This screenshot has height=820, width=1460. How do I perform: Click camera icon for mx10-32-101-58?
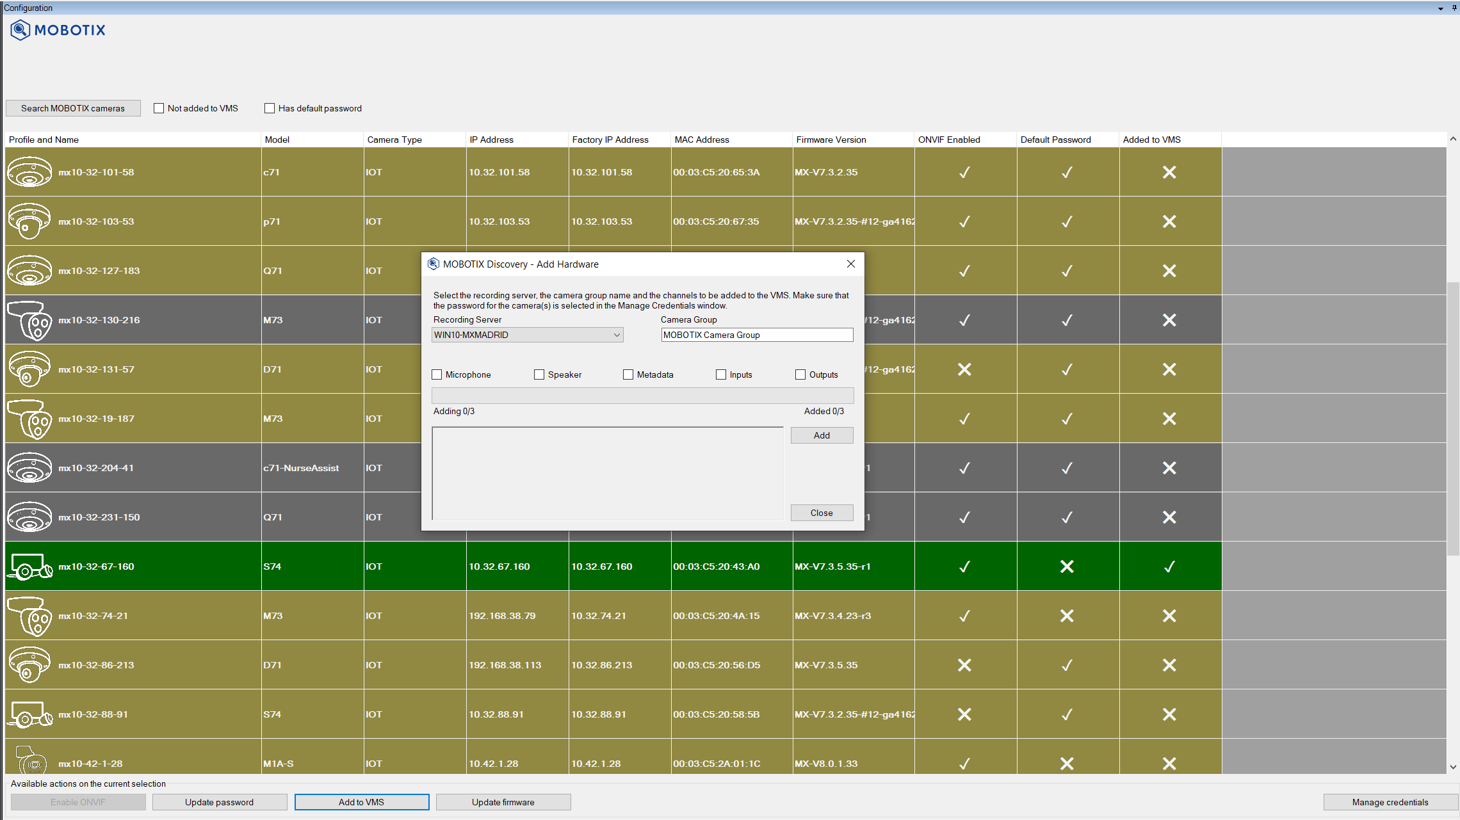[x=29, y=172]
